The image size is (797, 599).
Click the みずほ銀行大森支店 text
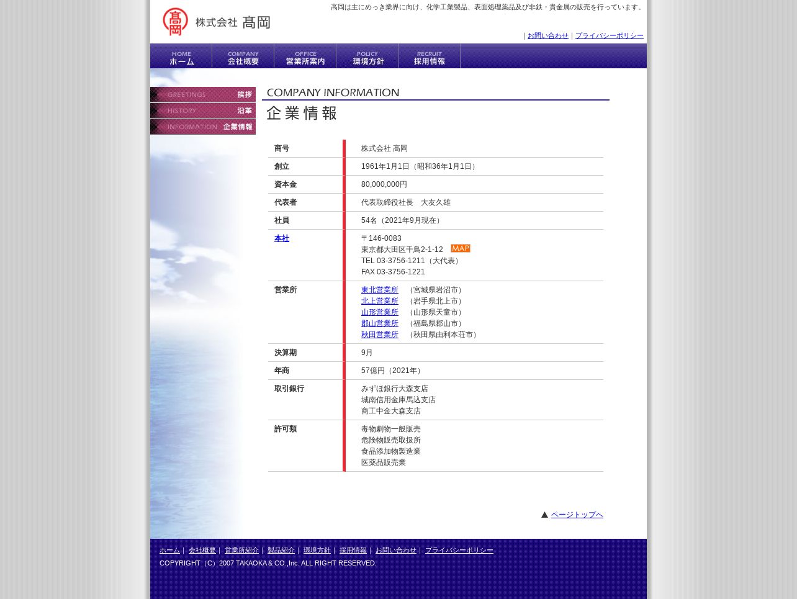[395, 389]
